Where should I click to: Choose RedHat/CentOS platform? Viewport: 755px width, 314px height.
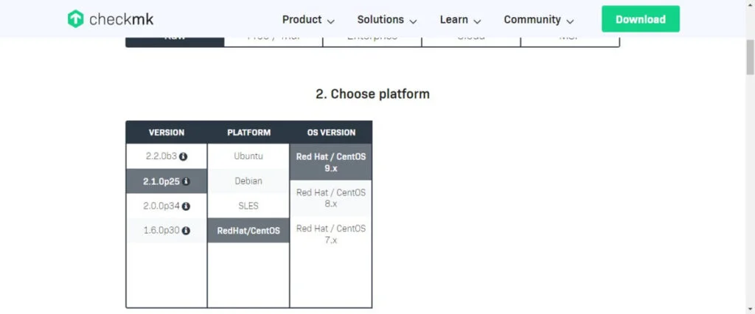(x=248, y=231)
